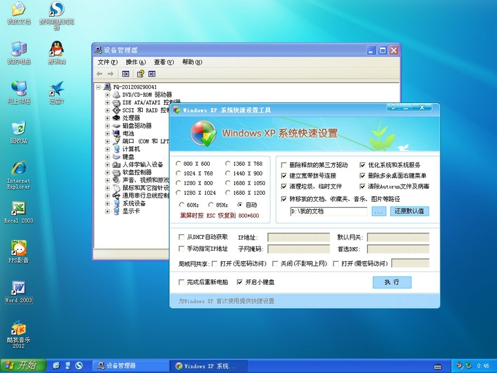The image size is (497, 373).
Task: Expand the 键盘 node
Action: click(108, 157)
